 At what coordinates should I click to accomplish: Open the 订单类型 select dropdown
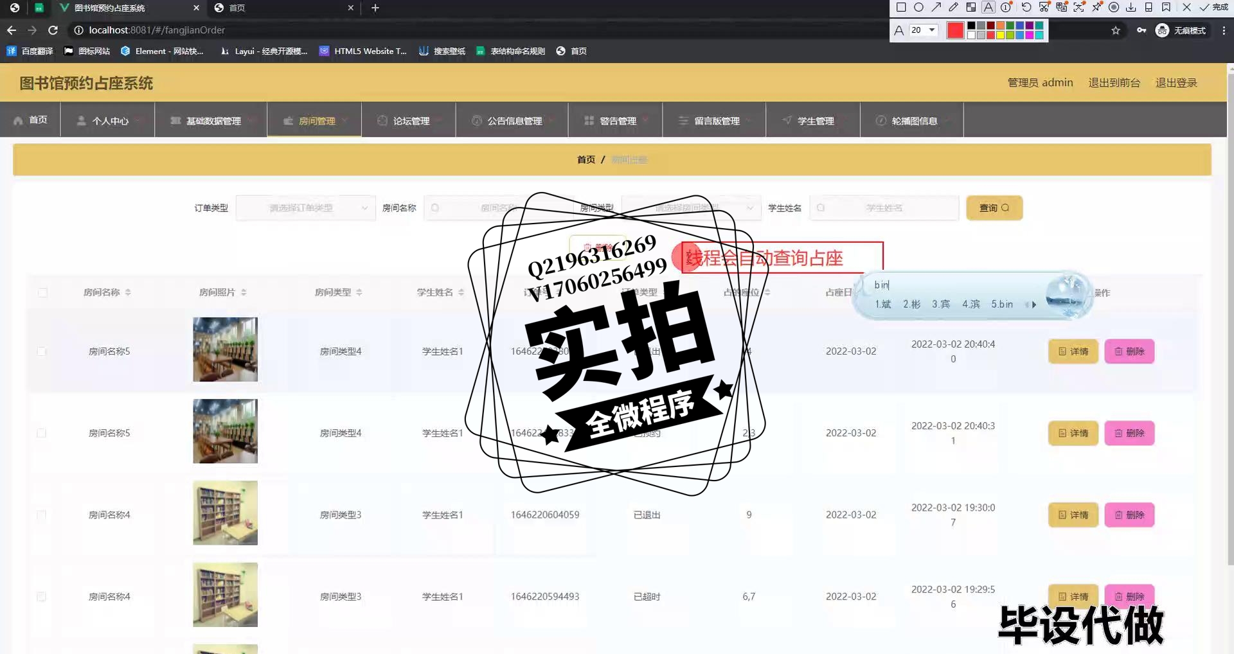click(305, 208)
